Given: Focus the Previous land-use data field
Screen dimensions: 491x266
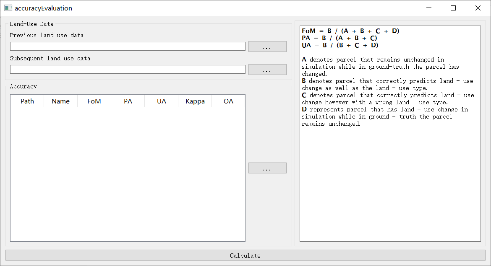Looking at the screenshot, I should point(128,46).
